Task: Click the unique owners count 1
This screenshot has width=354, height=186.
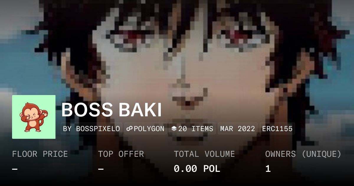Action: [x=268, y=169]
